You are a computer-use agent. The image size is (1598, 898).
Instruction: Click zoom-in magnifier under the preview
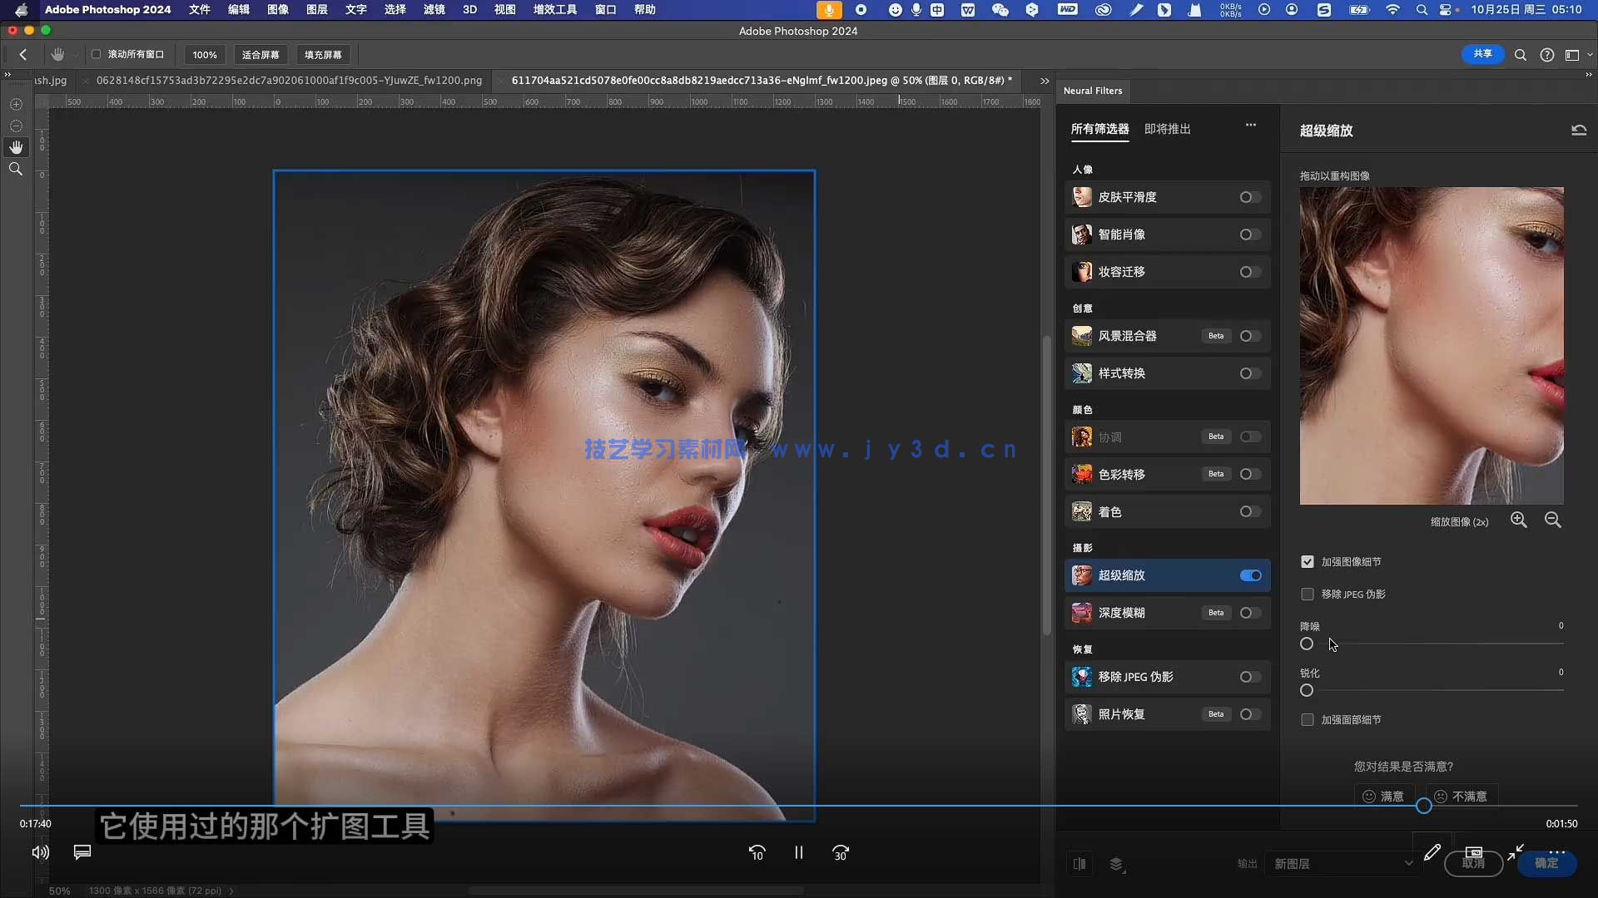pos(1519,521)
